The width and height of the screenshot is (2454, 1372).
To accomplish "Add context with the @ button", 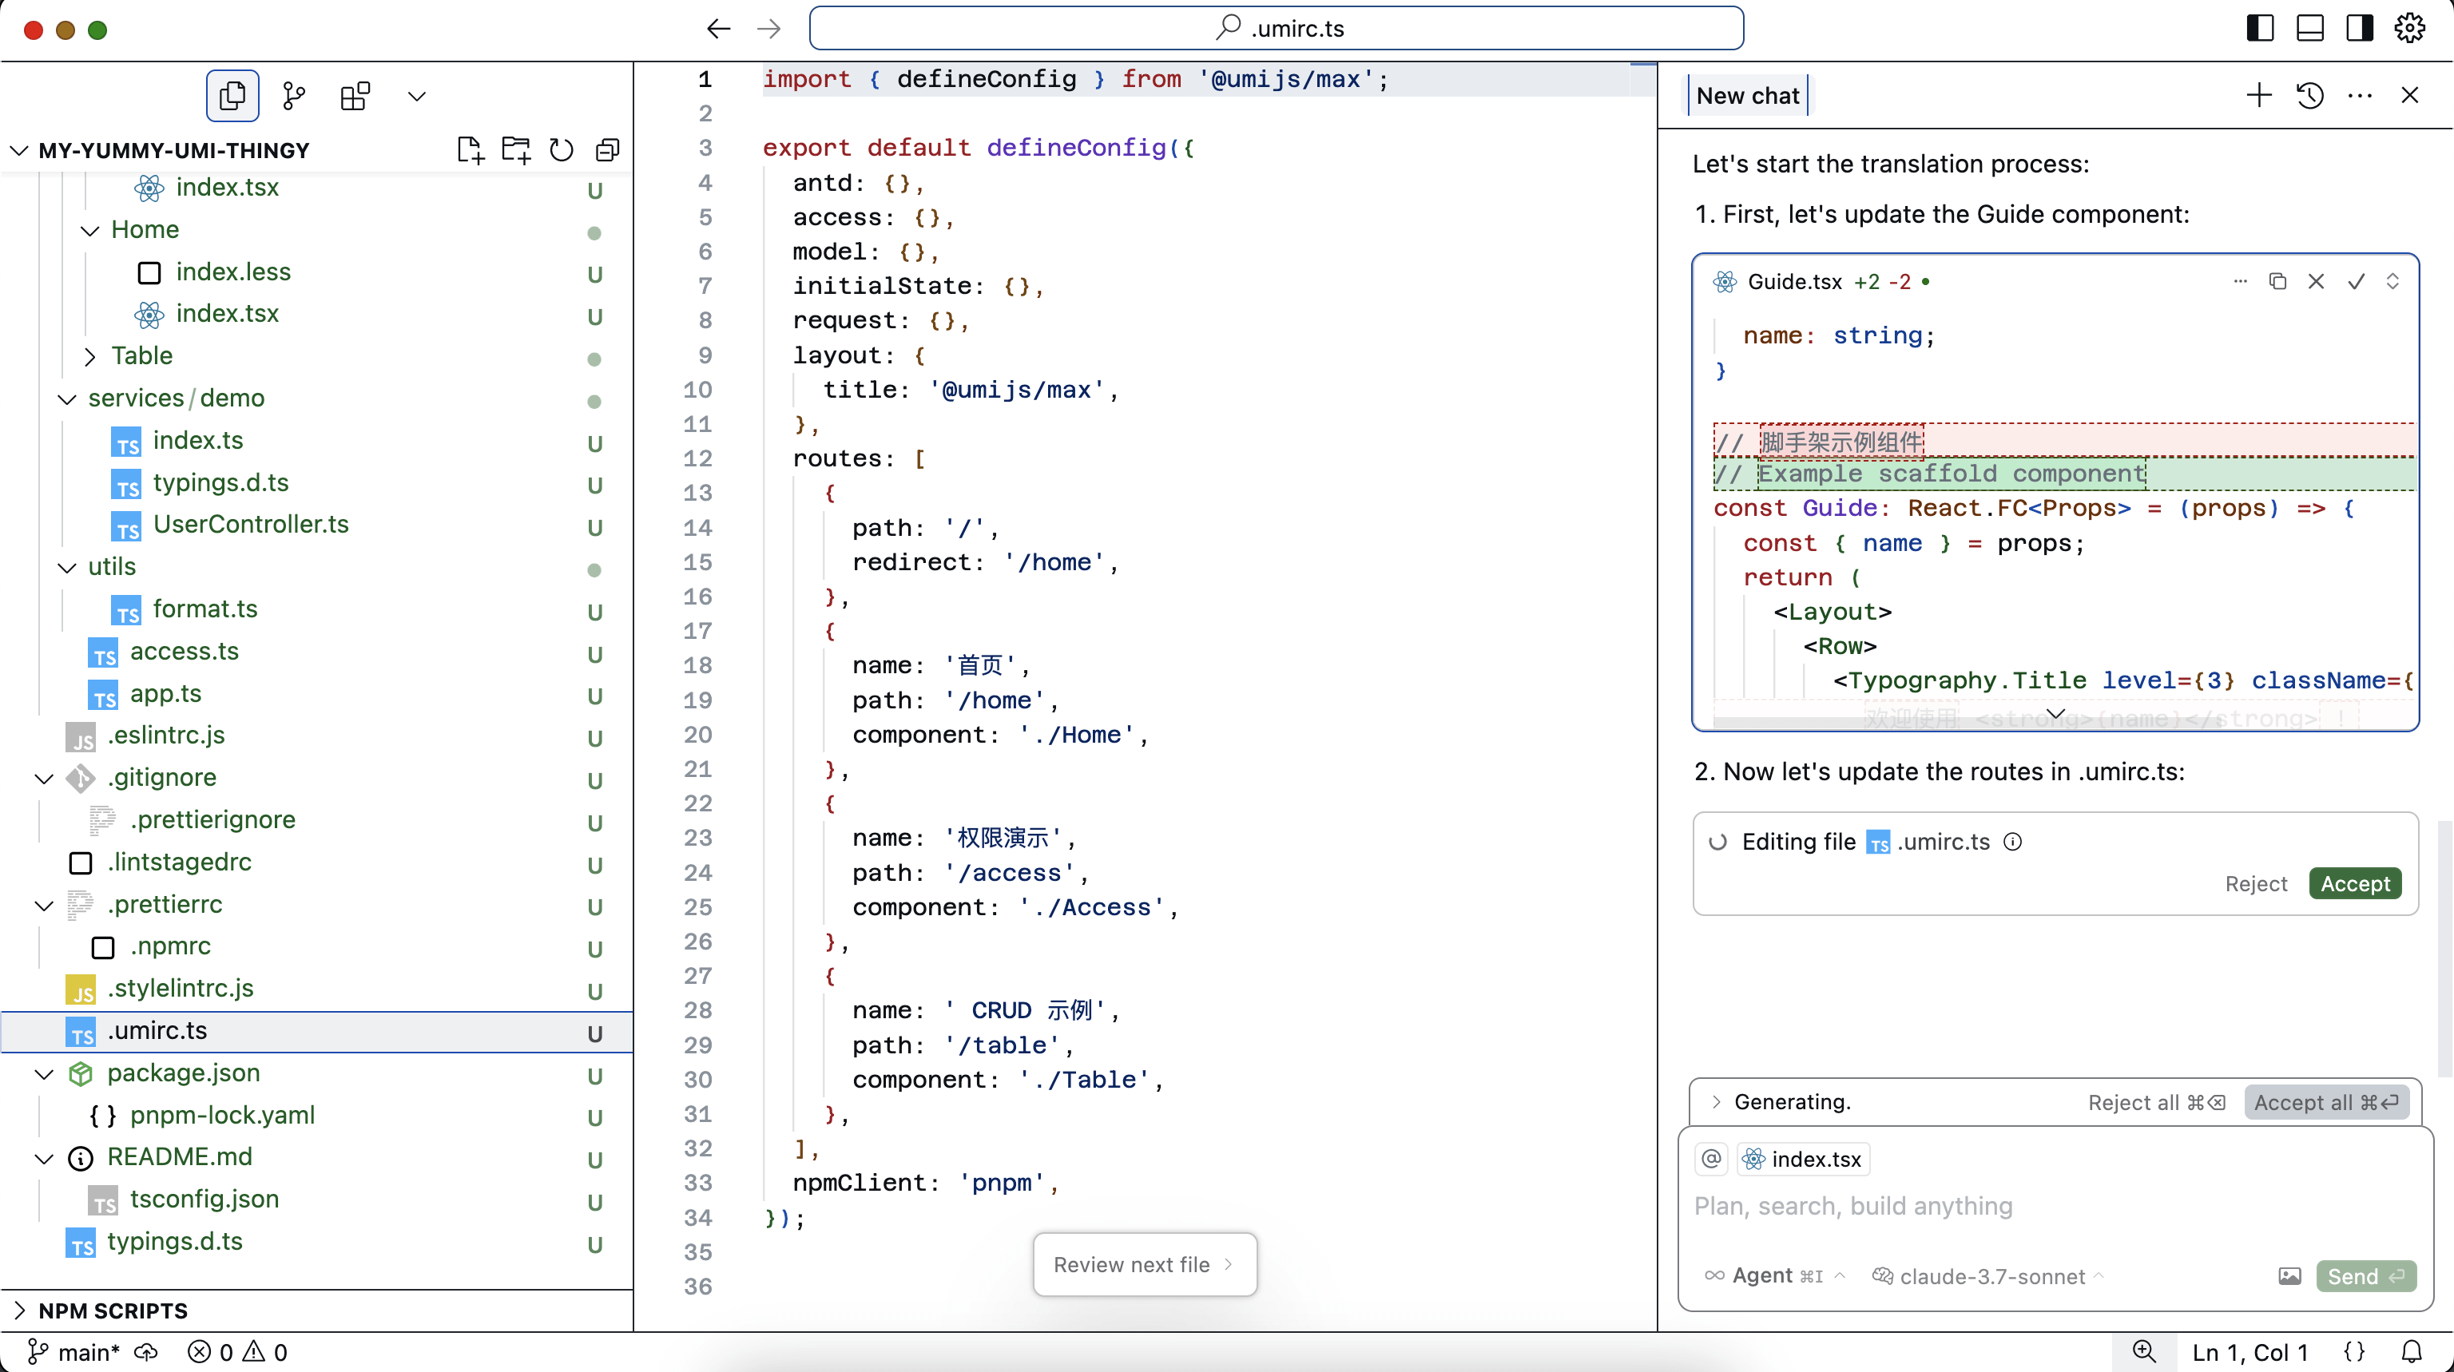I will tap(1712, 1159).
